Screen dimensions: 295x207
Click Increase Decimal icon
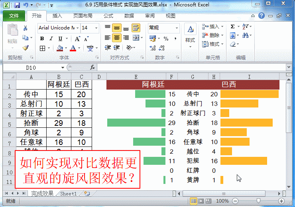tap(153, 48)
